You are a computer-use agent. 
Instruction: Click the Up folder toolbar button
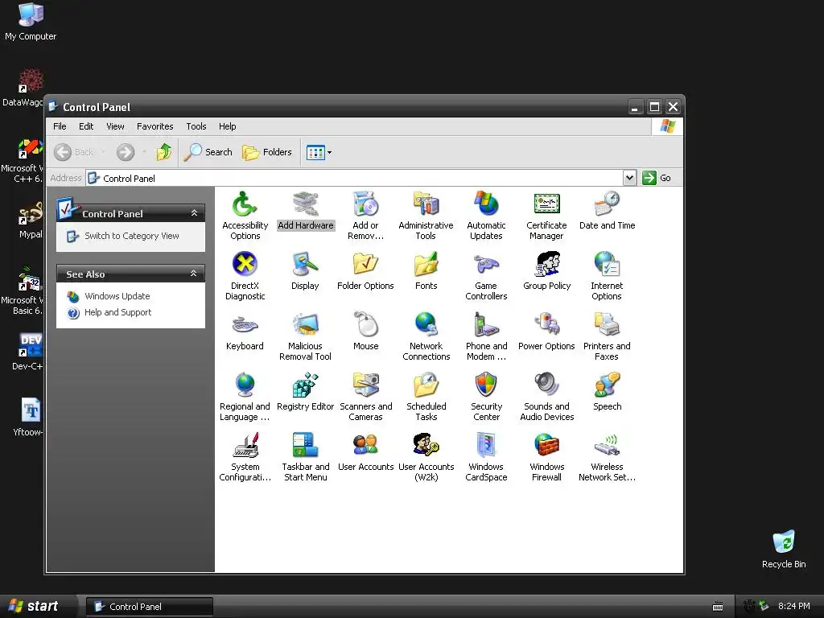tap(163, 152)
